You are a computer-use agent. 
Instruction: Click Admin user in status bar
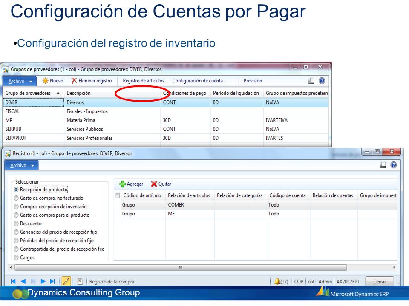coord(325,281)
